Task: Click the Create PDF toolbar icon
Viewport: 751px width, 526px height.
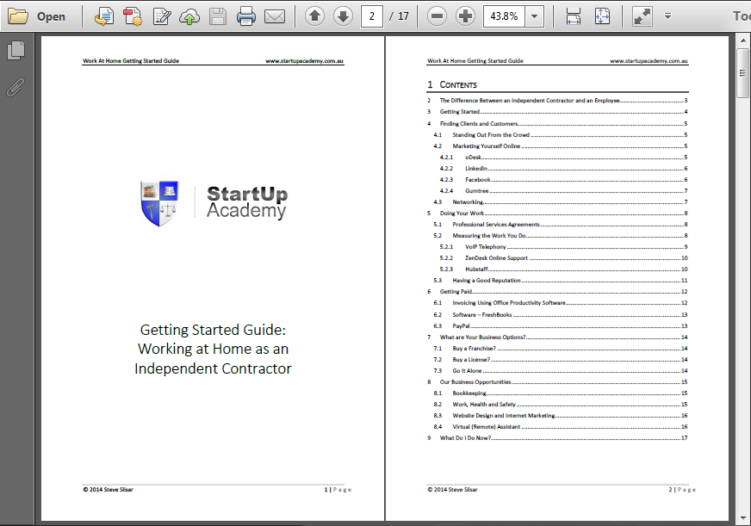Action: (x=103, y=16)
